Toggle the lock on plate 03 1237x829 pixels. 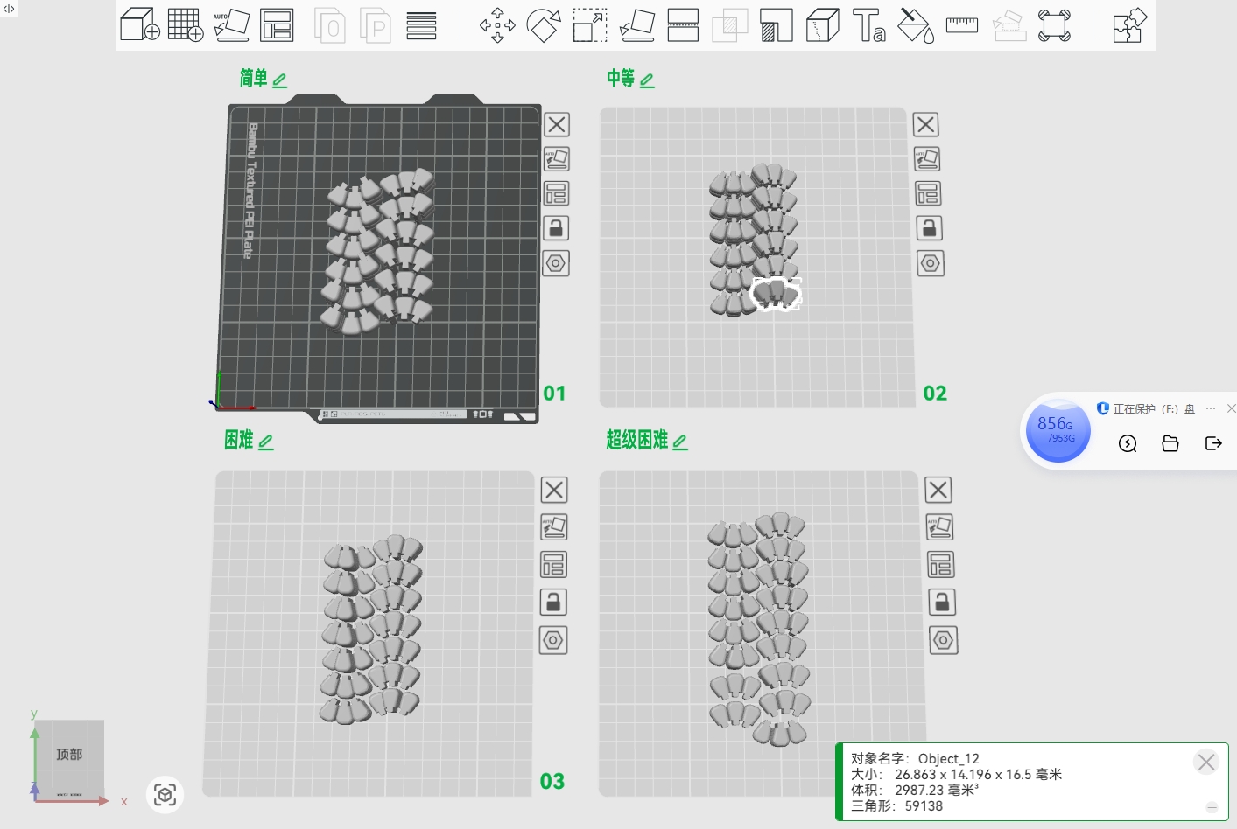[553, 603]
